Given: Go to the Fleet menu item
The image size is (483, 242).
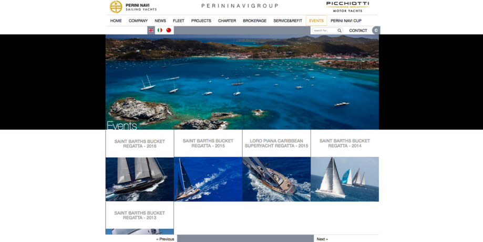Looking at the screenshot, I should point(178,20).
